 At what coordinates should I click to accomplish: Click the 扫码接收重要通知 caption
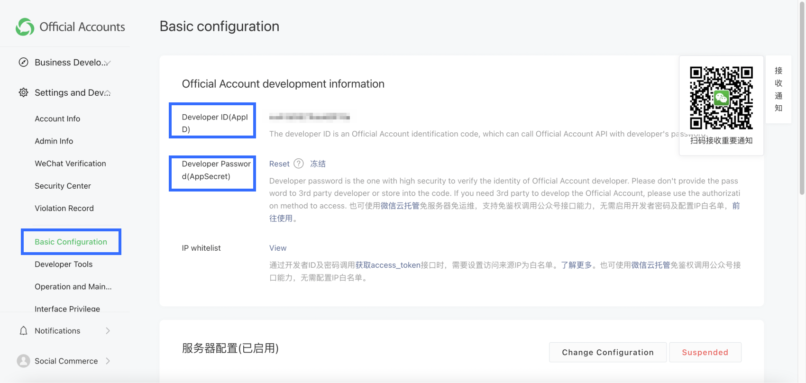click(721, 140)
